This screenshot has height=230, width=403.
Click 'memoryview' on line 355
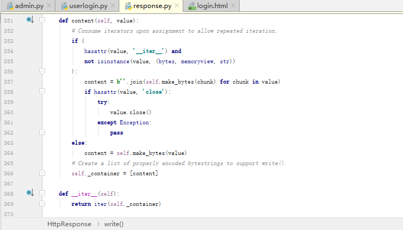[x=197, y=61]
